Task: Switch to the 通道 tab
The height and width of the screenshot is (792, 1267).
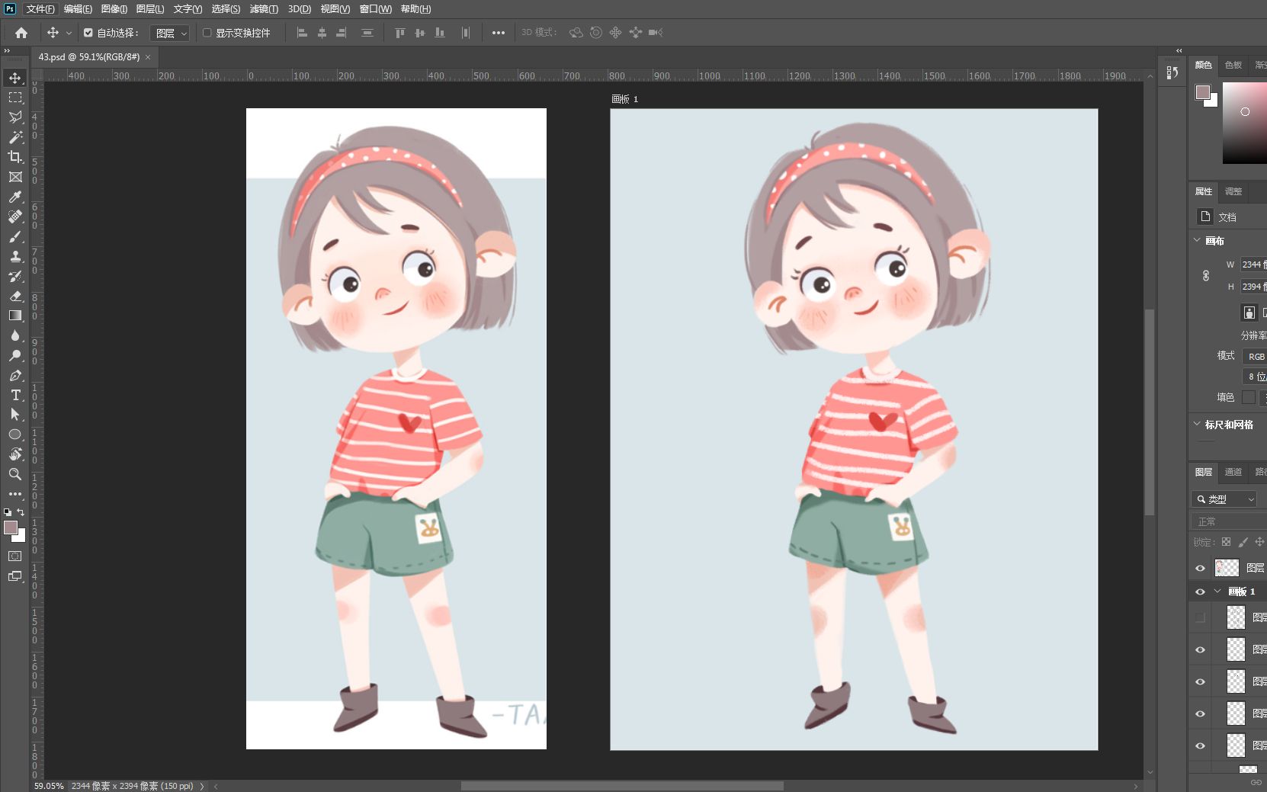Action: 1233,472
